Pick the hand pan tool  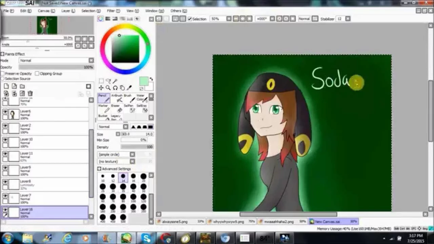point(122,88)
